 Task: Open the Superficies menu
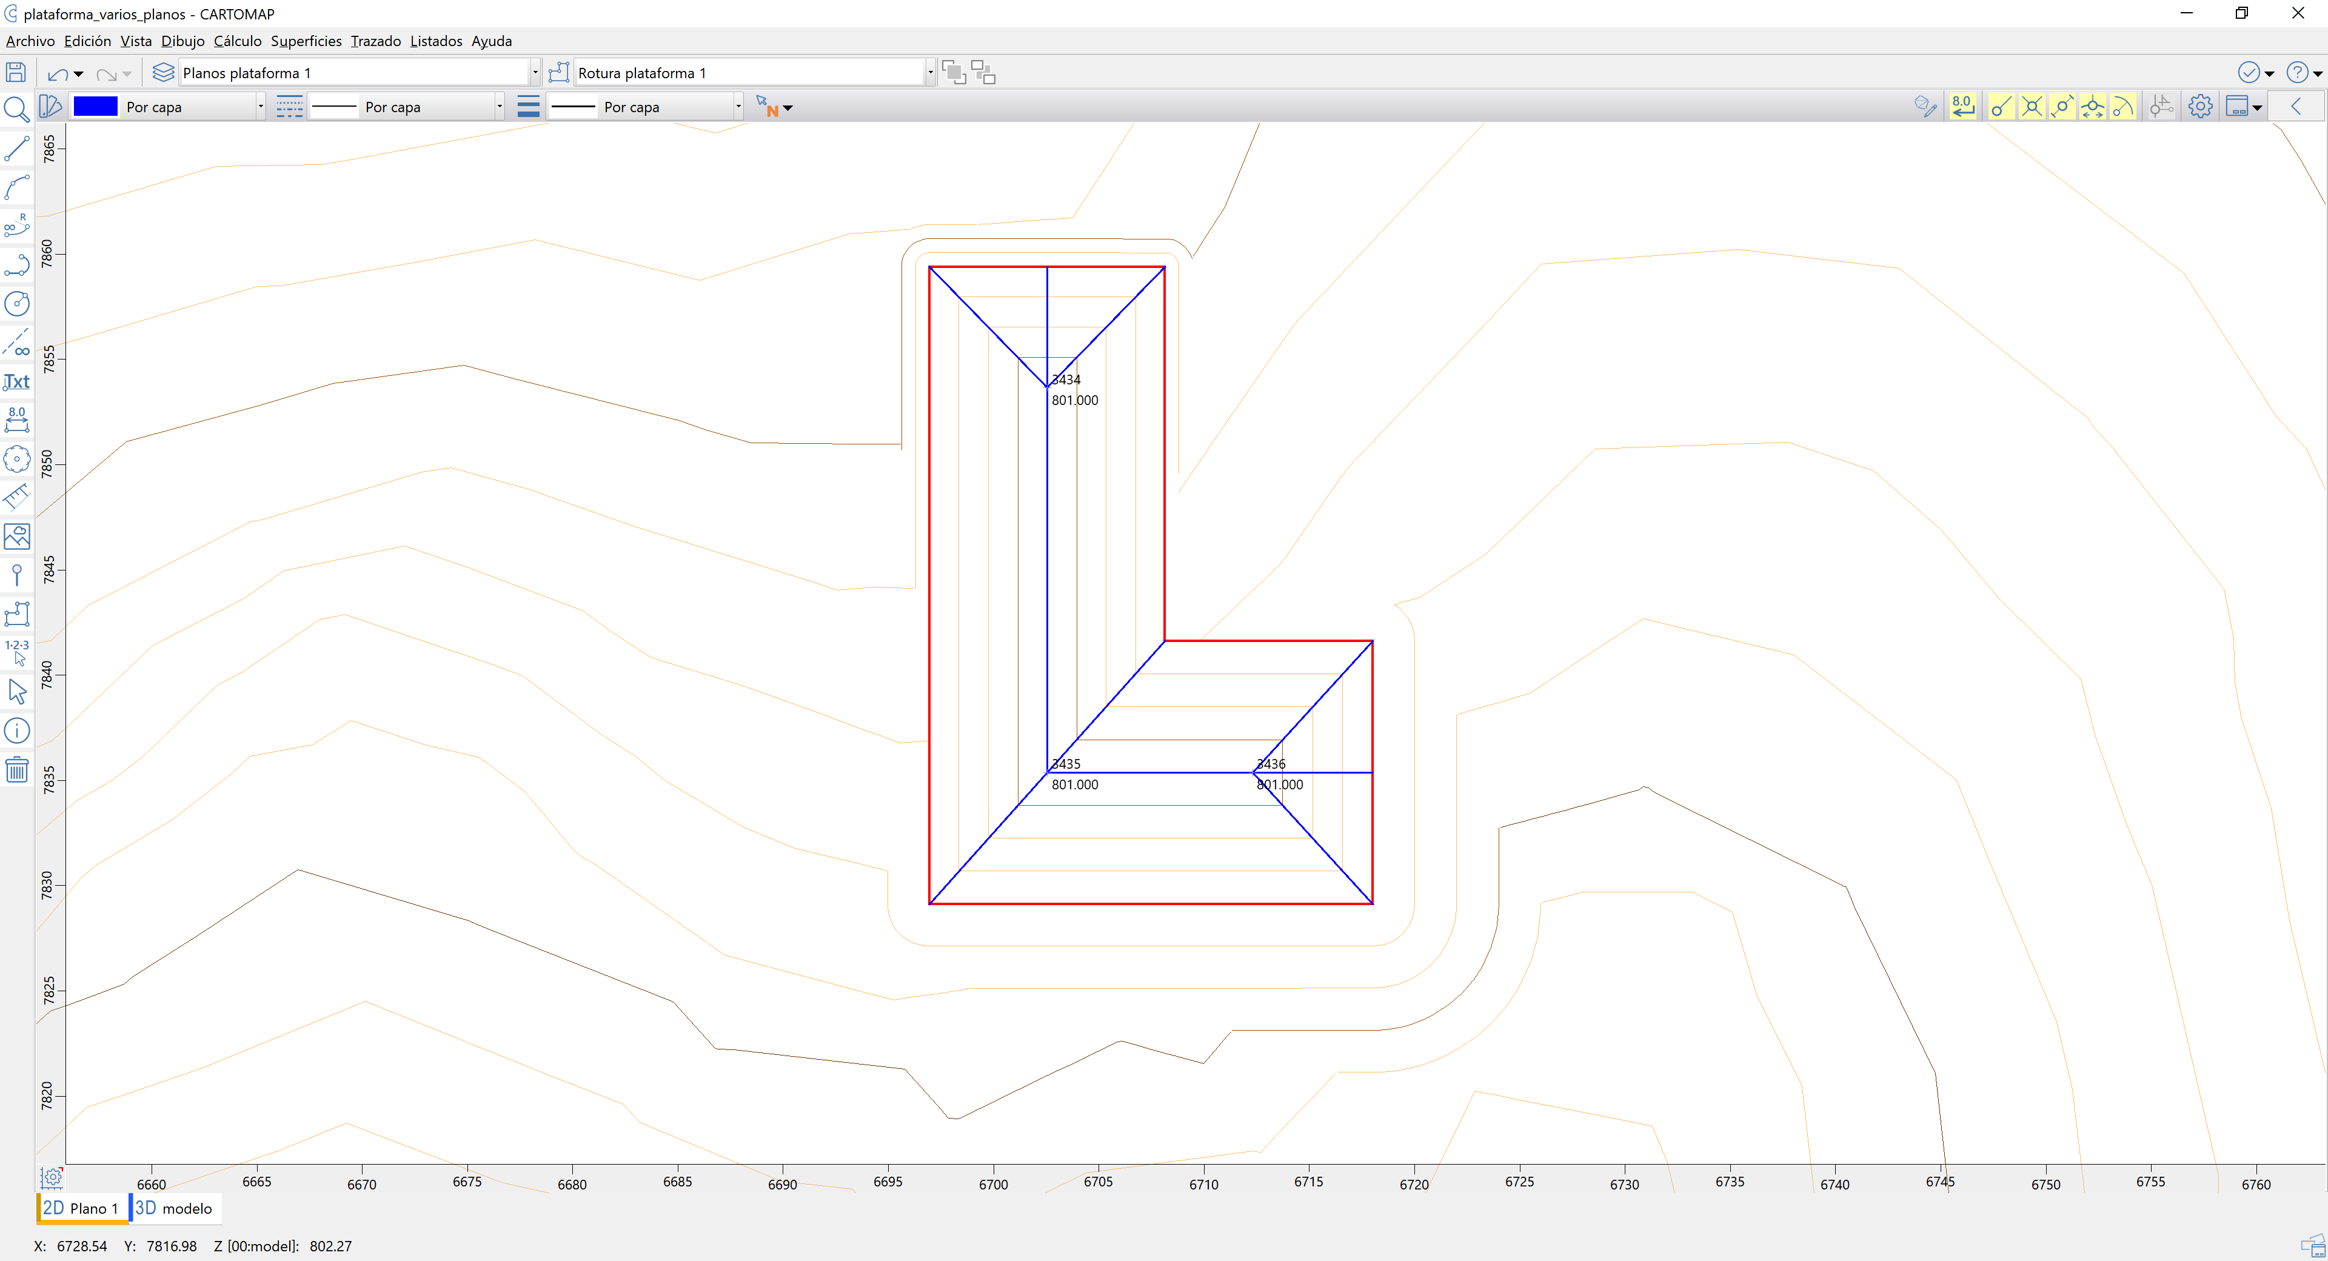pos(306,41)
